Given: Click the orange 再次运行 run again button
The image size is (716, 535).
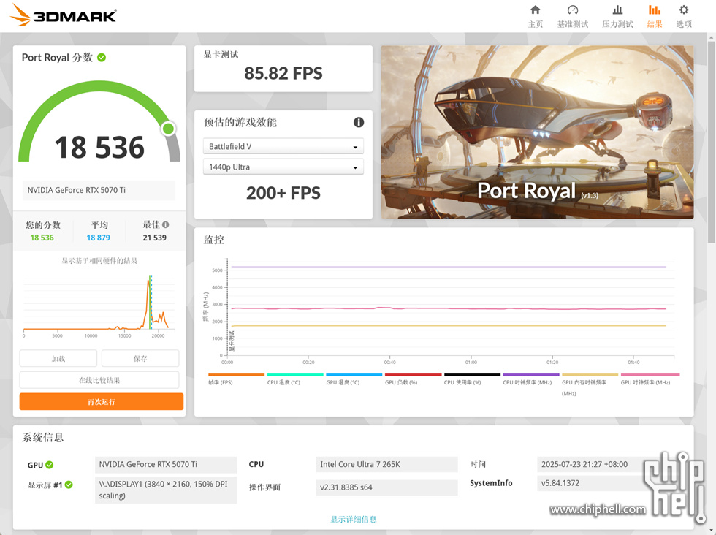Looking at the screenshot, I should point(102,401).
